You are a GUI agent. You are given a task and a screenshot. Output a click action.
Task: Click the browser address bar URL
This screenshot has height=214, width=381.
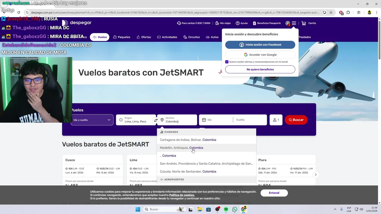pos(175,12)
